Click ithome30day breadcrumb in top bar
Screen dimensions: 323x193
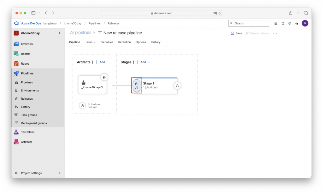tap(73, 23)
